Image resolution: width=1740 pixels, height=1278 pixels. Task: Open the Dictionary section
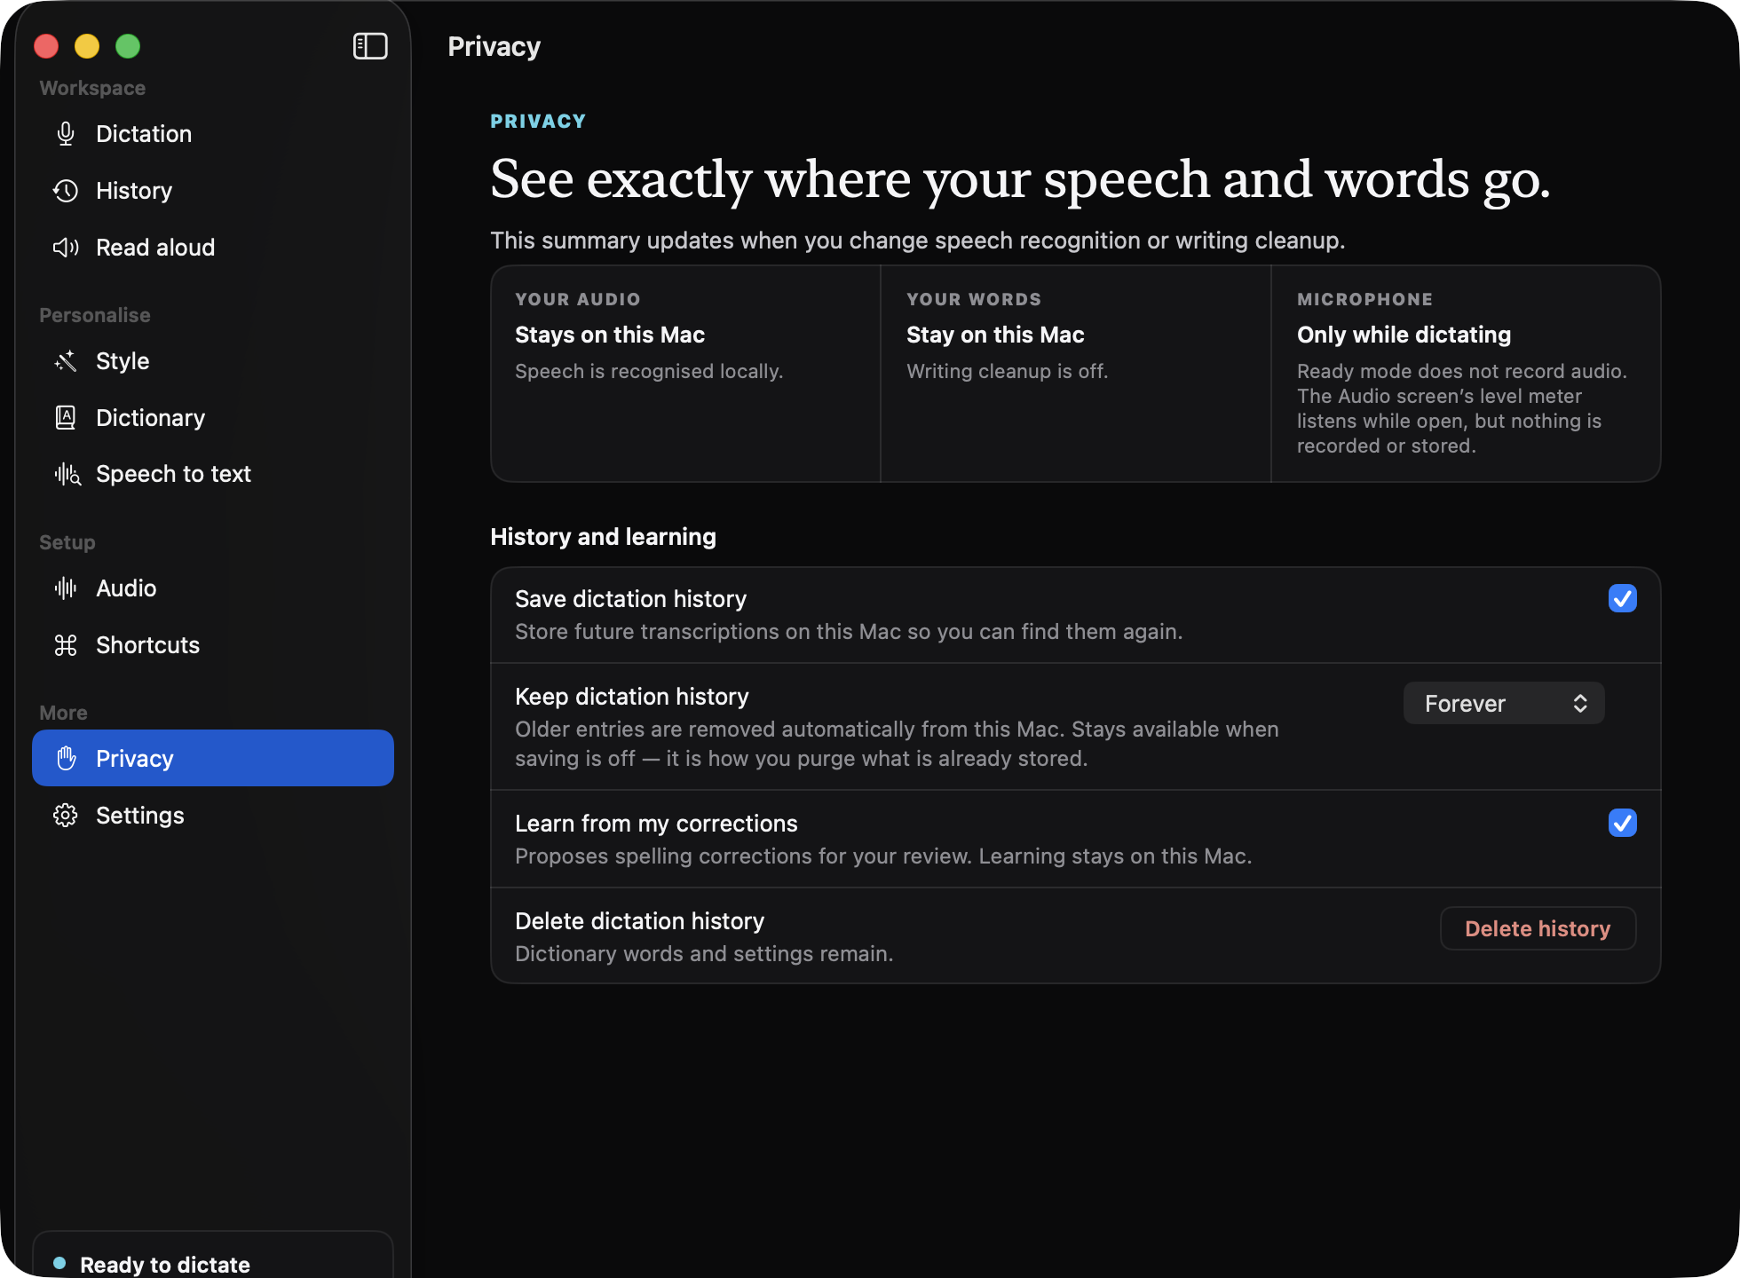[x=213, y=418]
